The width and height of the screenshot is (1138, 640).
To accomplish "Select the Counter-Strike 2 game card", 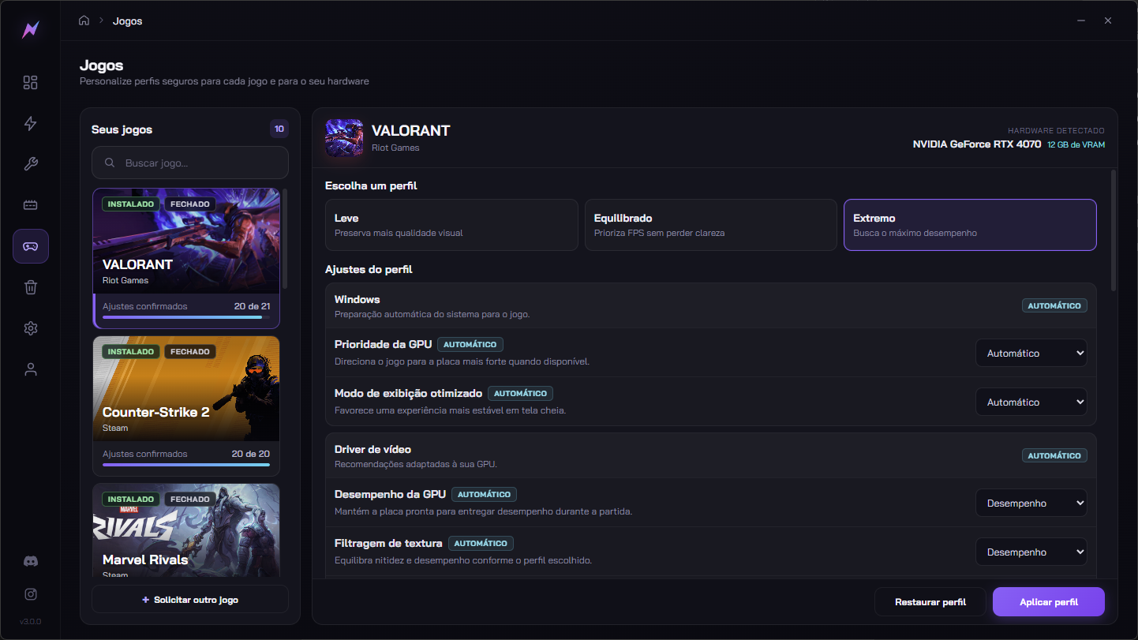I will point(186,406).
